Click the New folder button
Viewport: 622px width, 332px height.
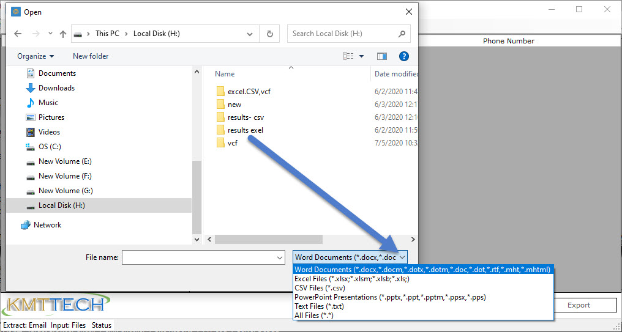pyautogui.click(x=91, y=56)
